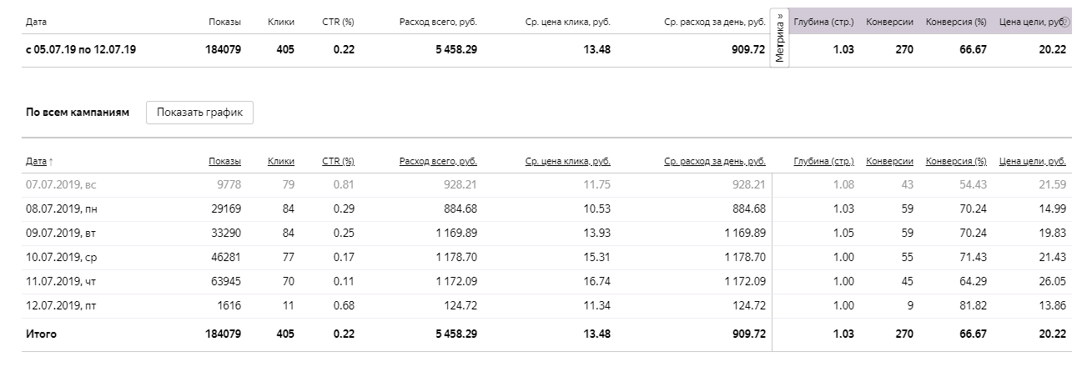The image size is (1092, 377).
Task: Click the help question-mark icon beside Цена цели
Action: pyautogui.click(x=1064, y=22)
